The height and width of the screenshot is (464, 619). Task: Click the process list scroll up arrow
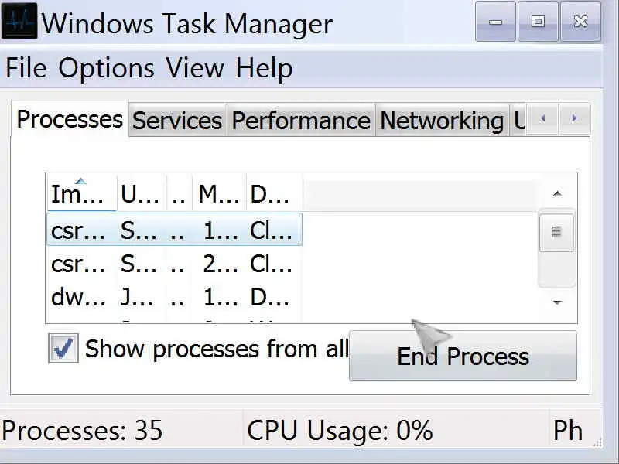point(557,193)
